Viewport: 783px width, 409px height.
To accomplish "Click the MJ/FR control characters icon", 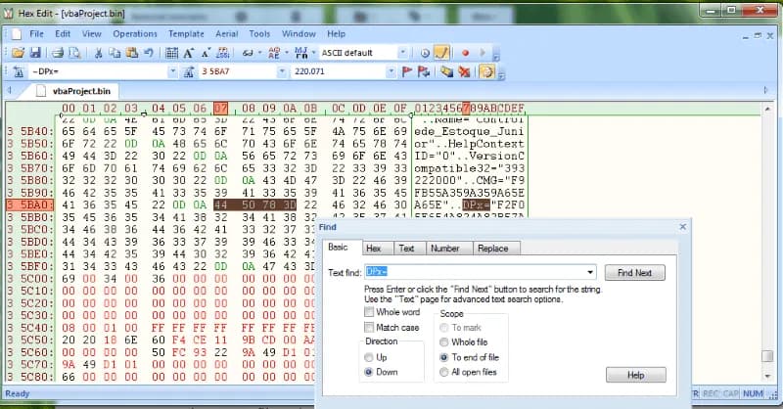I will point(301,53).
